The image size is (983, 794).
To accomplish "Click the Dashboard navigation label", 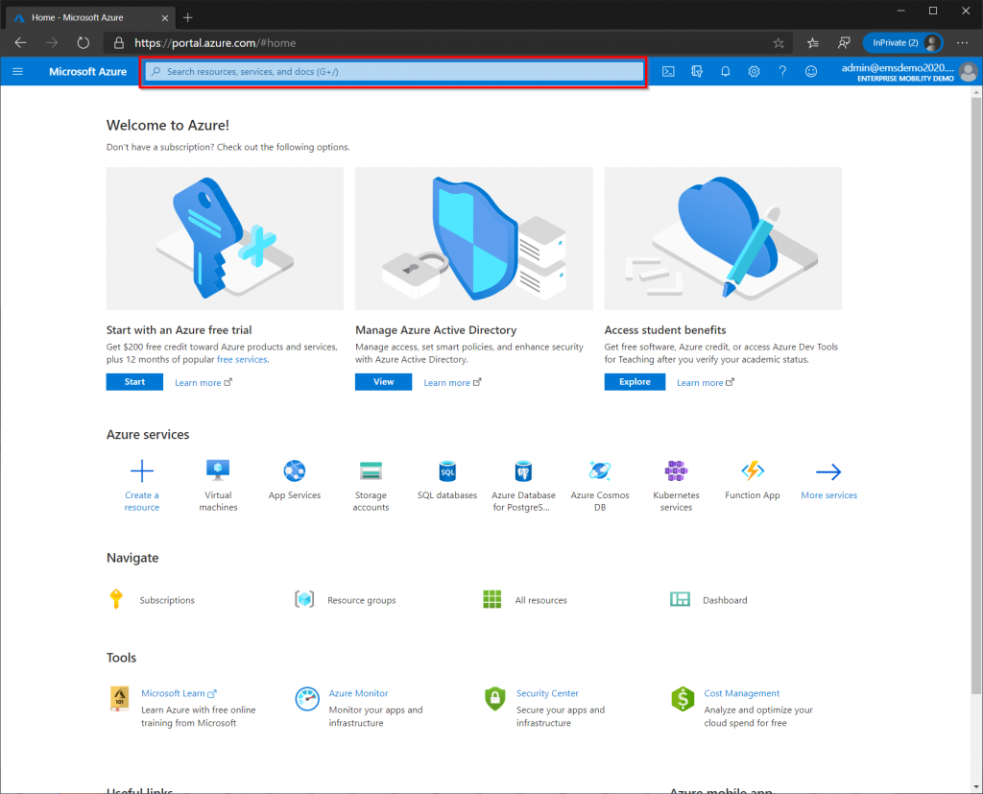I will point(725,600).
